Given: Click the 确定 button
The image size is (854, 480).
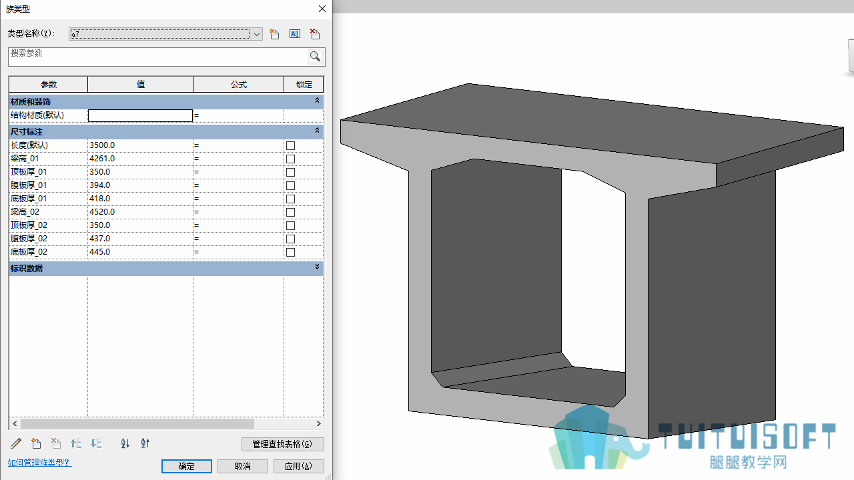Looking at the screenshot, I should point(187,466).
